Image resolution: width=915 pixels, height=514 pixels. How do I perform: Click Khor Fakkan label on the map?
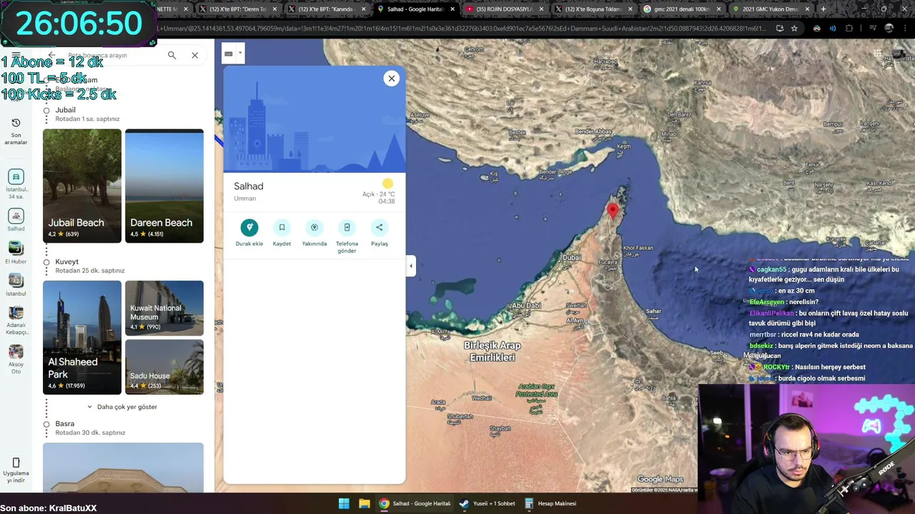click(x=638, y=248)
